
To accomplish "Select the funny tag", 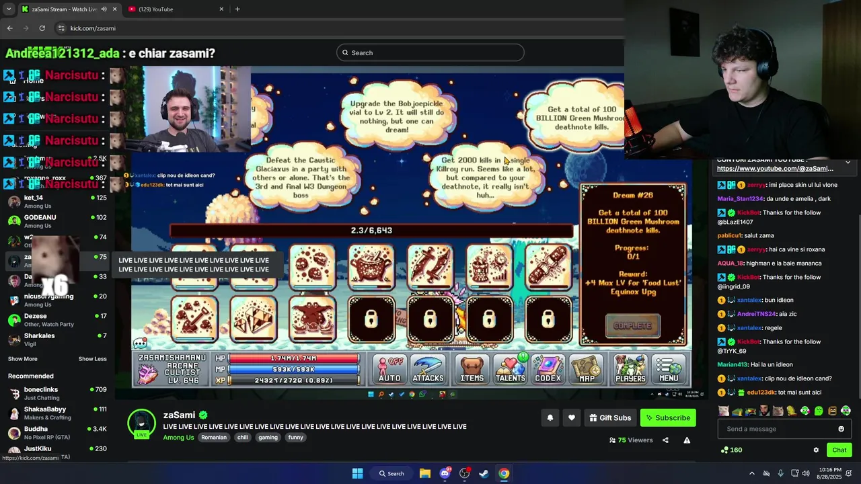I will click(x=296, y=437).
